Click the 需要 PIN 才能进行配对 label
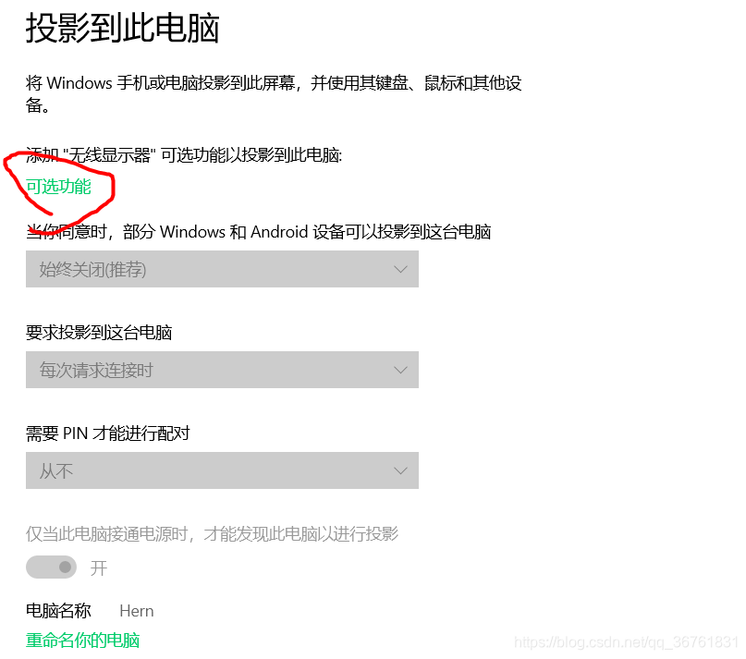 coord(108,433)
